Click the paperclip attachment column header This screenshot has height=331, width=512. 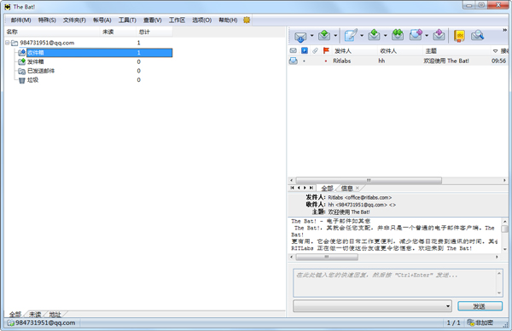[x=315, y=50]
